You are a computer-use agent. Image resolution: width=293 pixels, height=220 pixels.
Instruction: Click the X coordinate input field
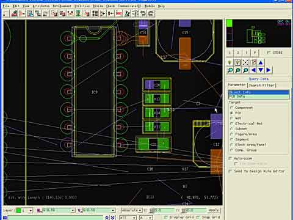[x=164, y=210]
